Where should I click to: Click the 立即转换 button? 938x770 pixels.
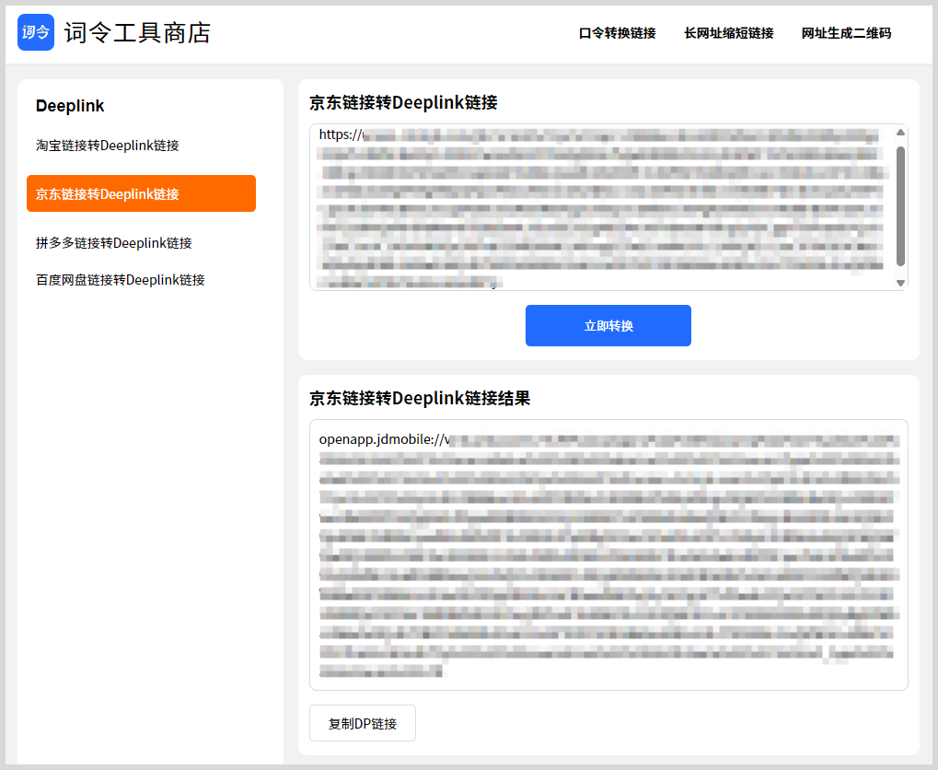608,326
